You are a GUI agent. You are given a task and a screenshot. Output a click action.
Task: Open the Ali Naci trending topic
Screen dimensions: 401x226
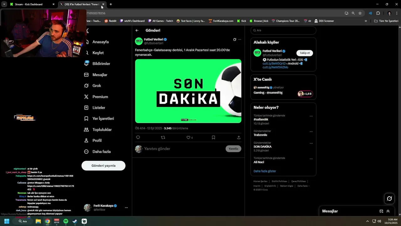(x=259, y=162)
